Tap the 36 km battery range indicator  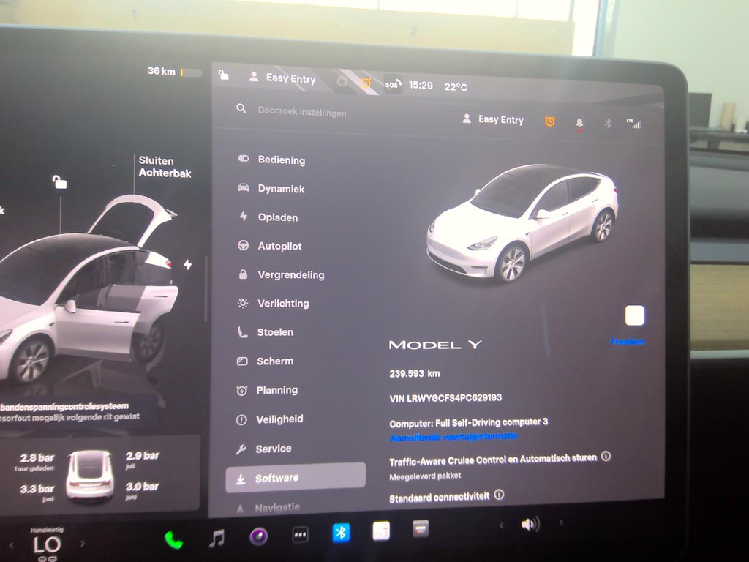click(175, 72)
